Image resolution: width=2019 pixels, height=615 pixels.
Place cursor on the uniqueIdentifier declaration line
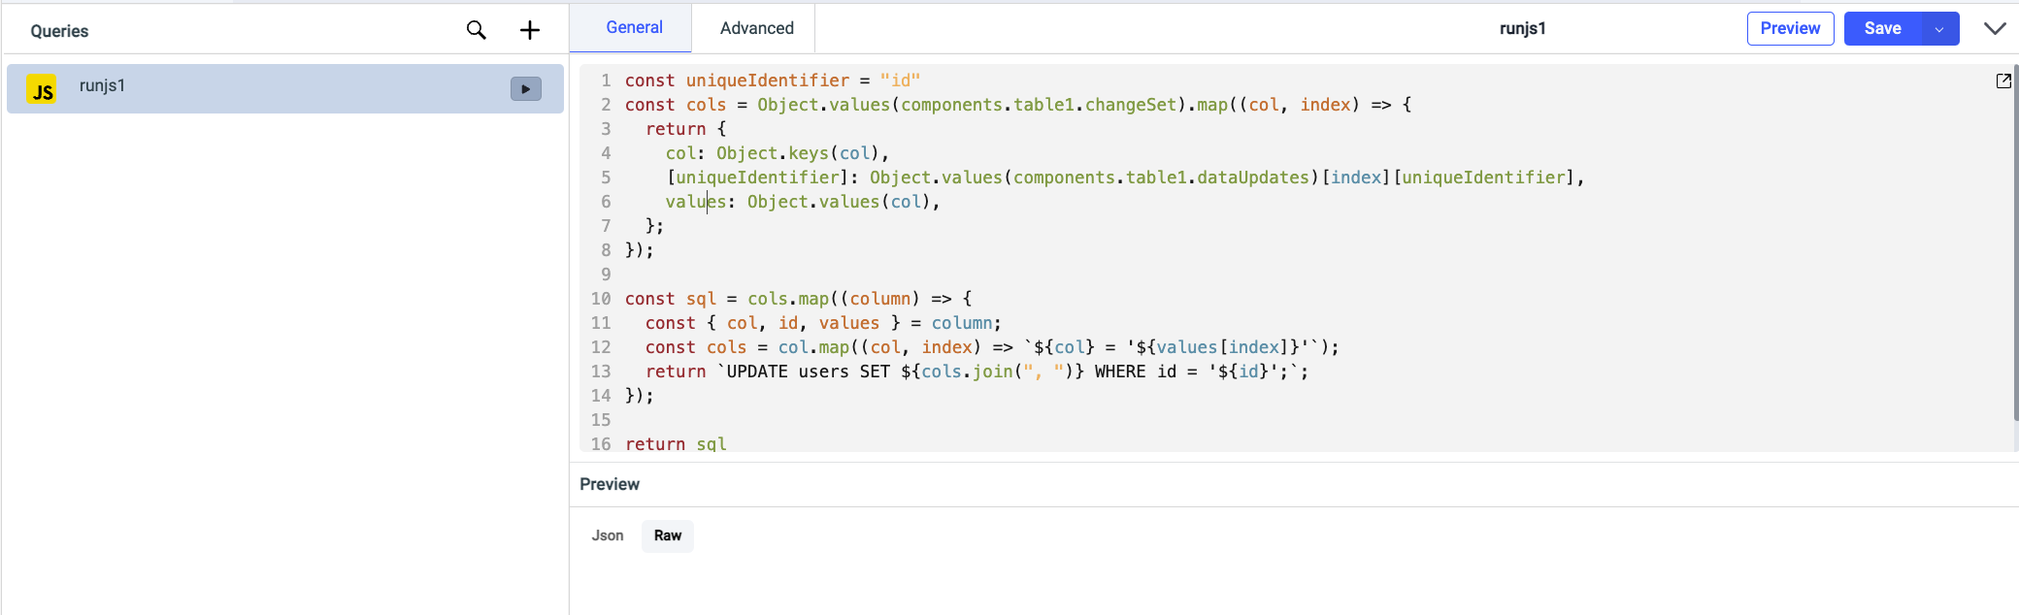[772, 81]
